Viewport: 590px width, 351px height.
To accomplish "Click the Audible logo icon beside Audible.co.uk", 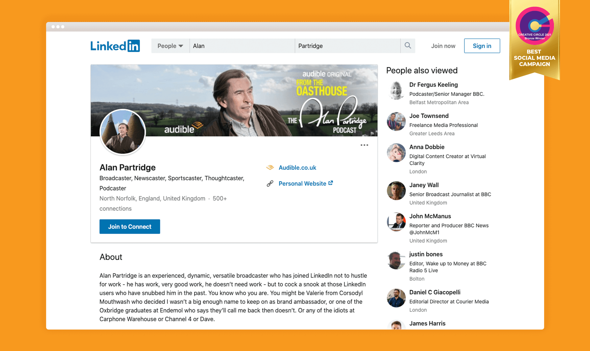I will pos(270,167).
